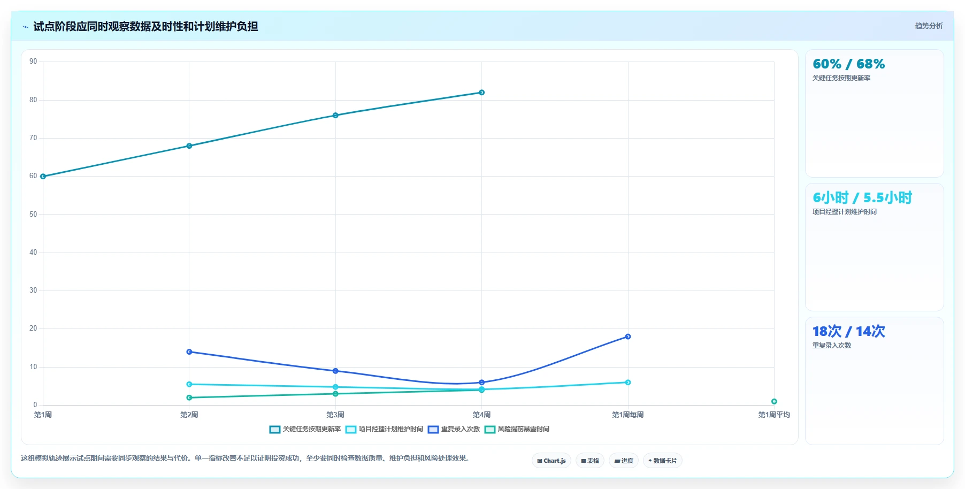Image resolution: width=965 pixels, height=489 pixels.
Task: Click the 第2周 x-axis label
Action: pos(189,415)
